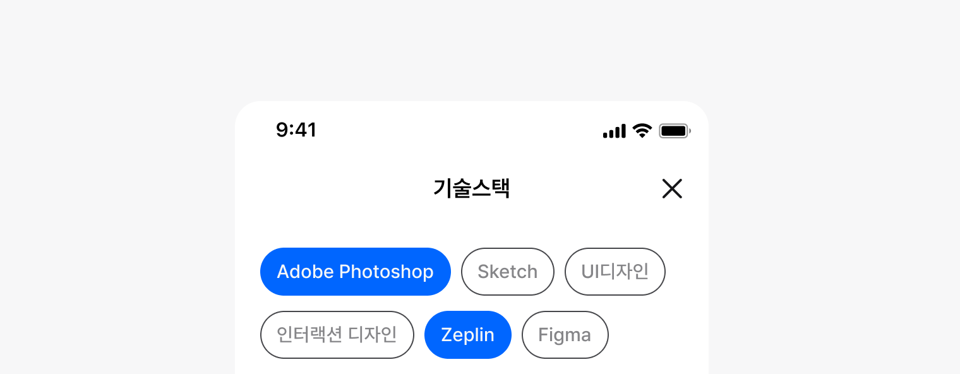Image resolution: width=960 pixels, height=374 pixels.
Task: Toggle on the 인터랙션 디자인 chip
Action: coord(337,335)
